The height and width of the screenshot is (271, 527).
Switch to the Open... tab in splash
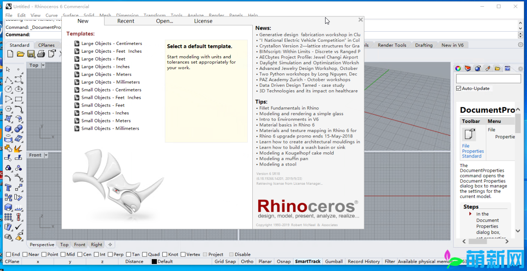click(164, 21)
